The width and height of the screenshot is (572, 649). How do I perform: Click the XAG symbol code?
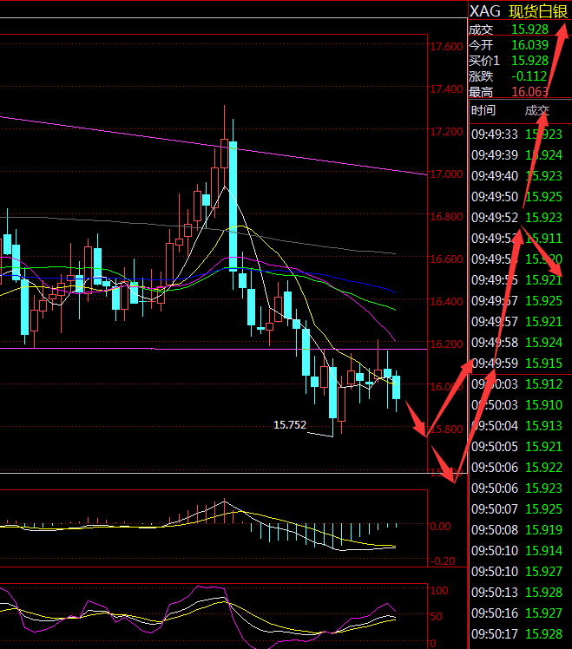click(484, 11)
